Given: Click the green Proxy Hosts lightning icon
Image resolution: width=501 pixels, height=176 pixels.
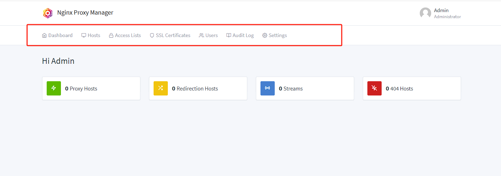Looking at the screenshot, I should click(54, 88).
